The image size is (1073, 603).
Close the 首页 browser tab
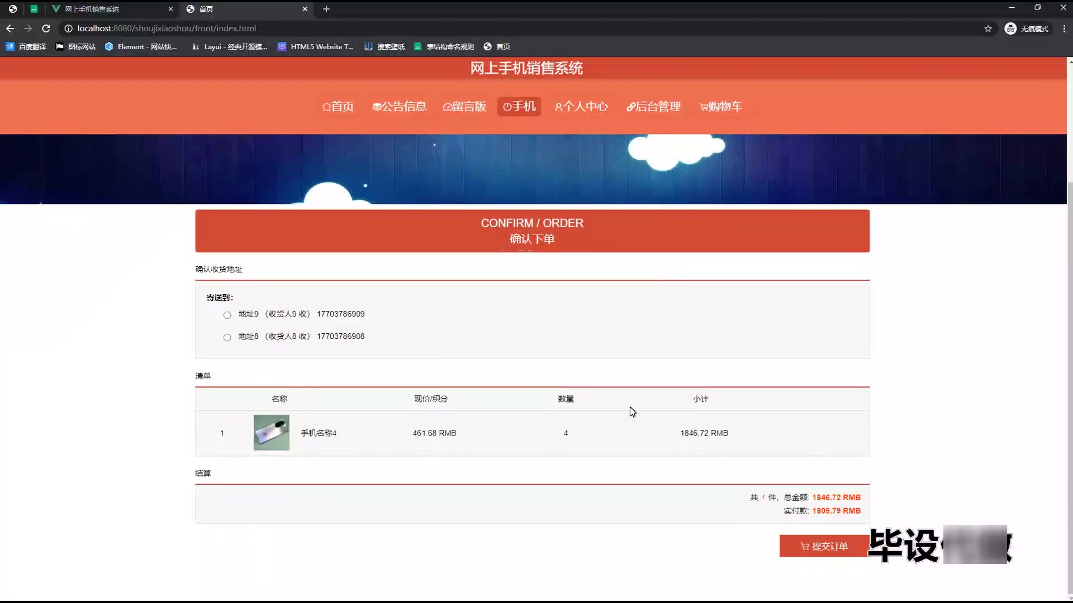pyautogui.click(x=305, y=9)
